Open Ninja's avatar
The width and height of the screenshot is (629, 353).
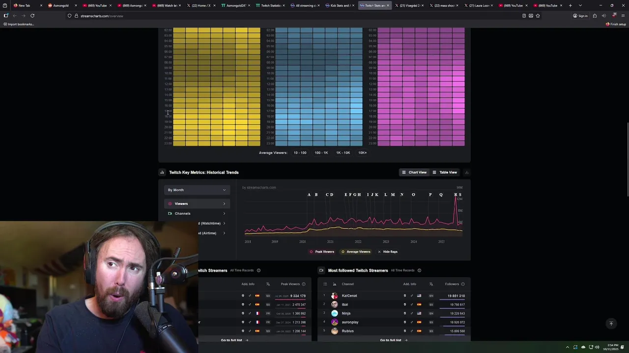point(335,313)
